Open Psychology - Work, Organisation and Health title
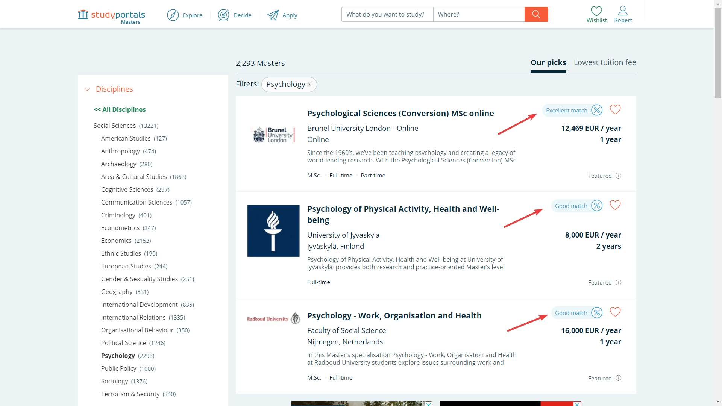Image resolution: width=722 pixels, height=406 pixels. pyautogui.click(x=394, y=315)
